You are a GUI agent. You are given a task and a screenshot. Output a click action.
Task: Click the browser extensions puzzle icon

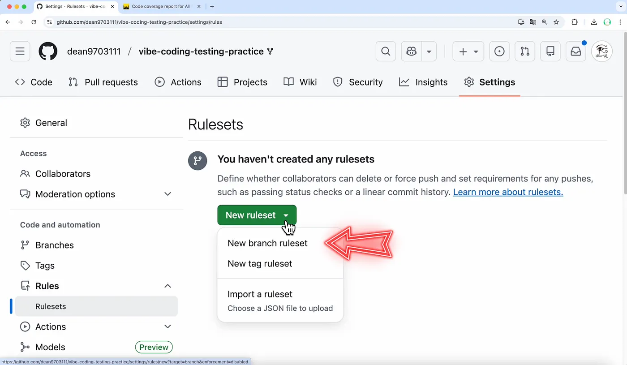tap(575, 22)
